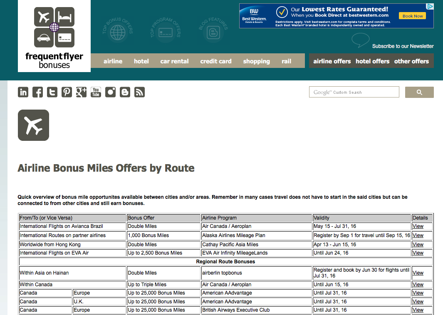This screenshot has height=315, width=443.
Task: Open the Instagram social icon
Action: [111, 92]
